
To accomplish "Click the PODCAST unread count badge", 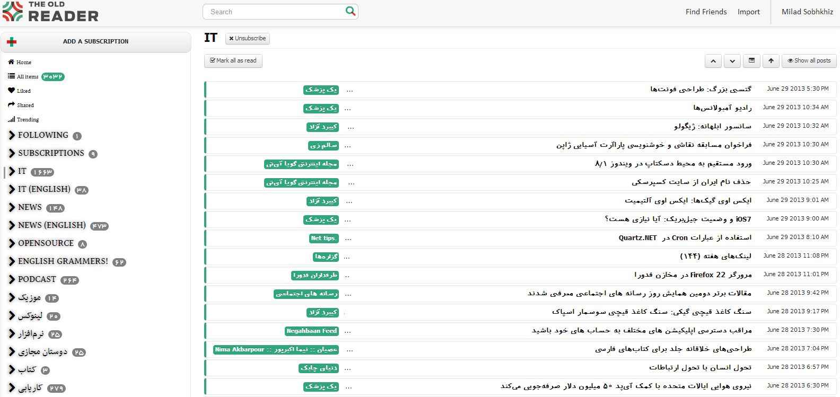I will tap(69, 280).
